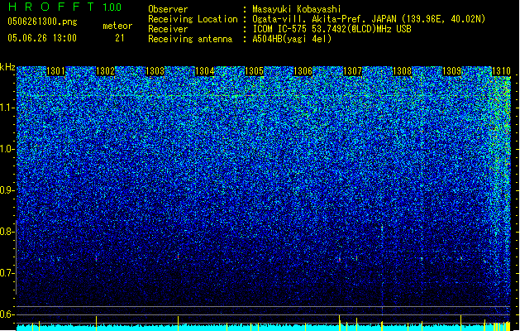Click the Observer label
Screen dimensions: 520x331
[168, 9]
